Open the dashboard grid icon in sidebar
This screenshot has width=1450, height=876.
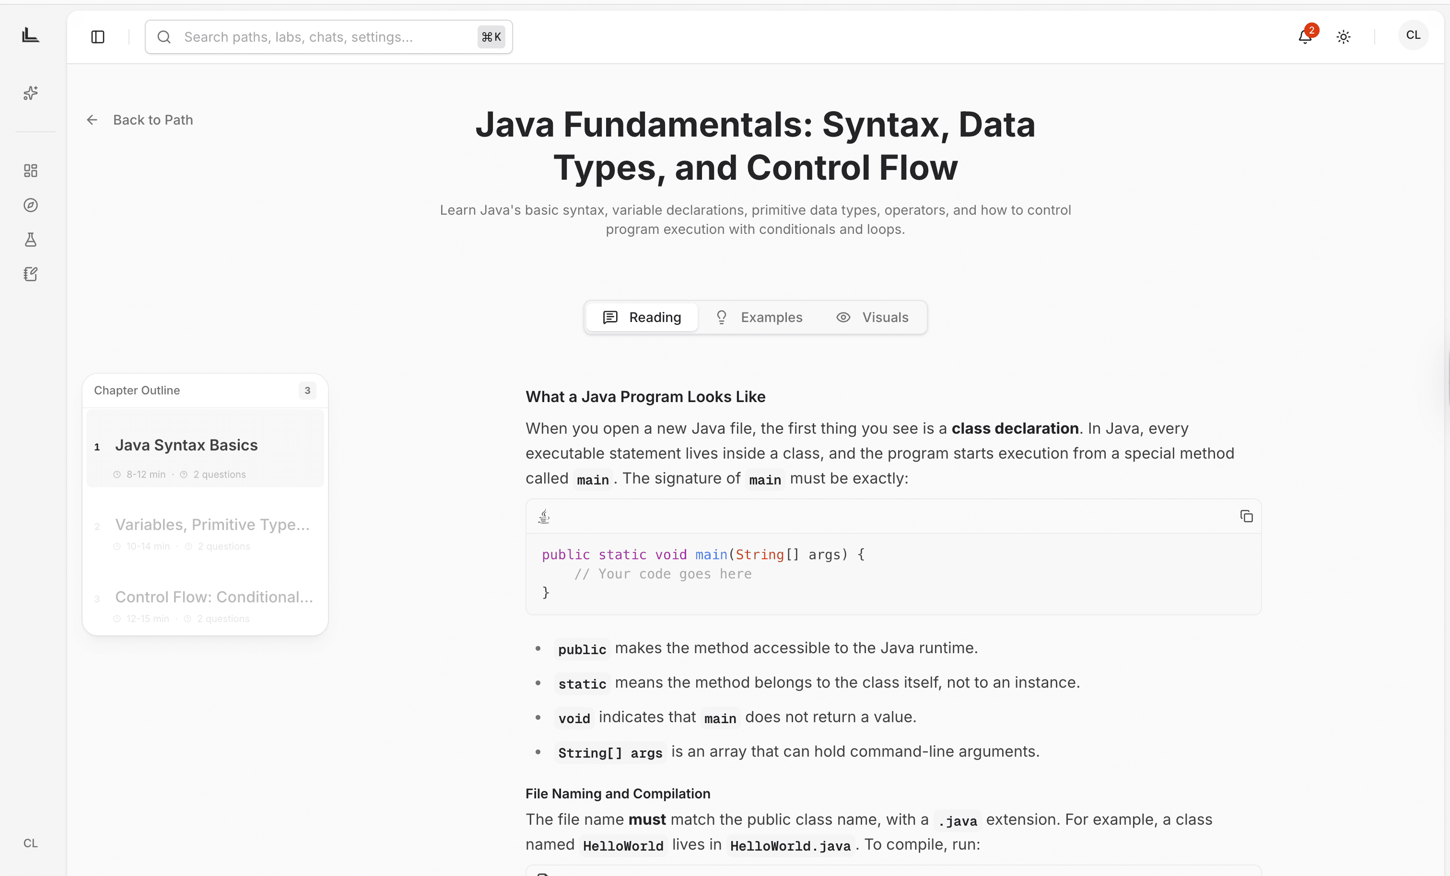(x=31, y=171)
